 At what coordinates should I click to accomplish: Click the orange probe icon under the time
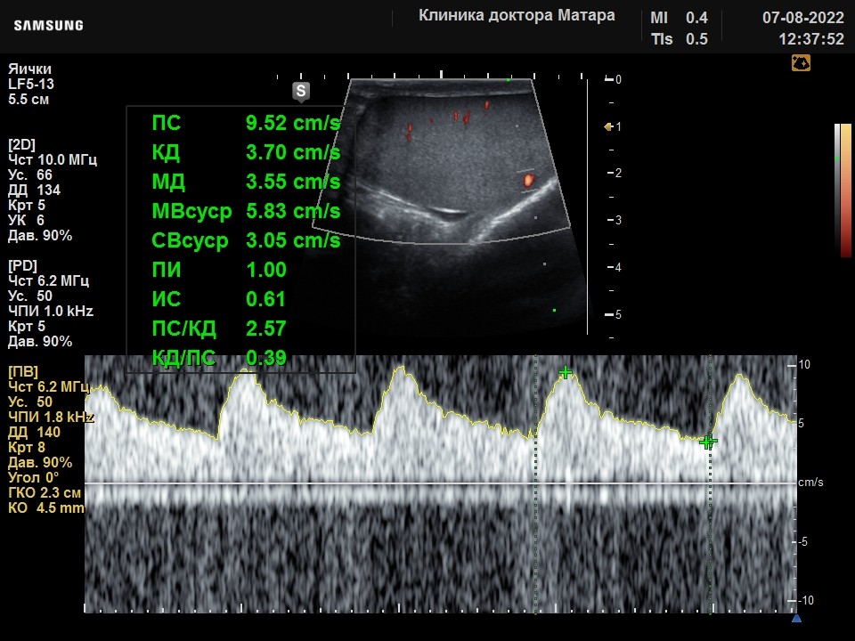pos(801,63)
